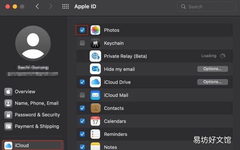Click the card icon beside Payment & Shipping

point(8,126)
